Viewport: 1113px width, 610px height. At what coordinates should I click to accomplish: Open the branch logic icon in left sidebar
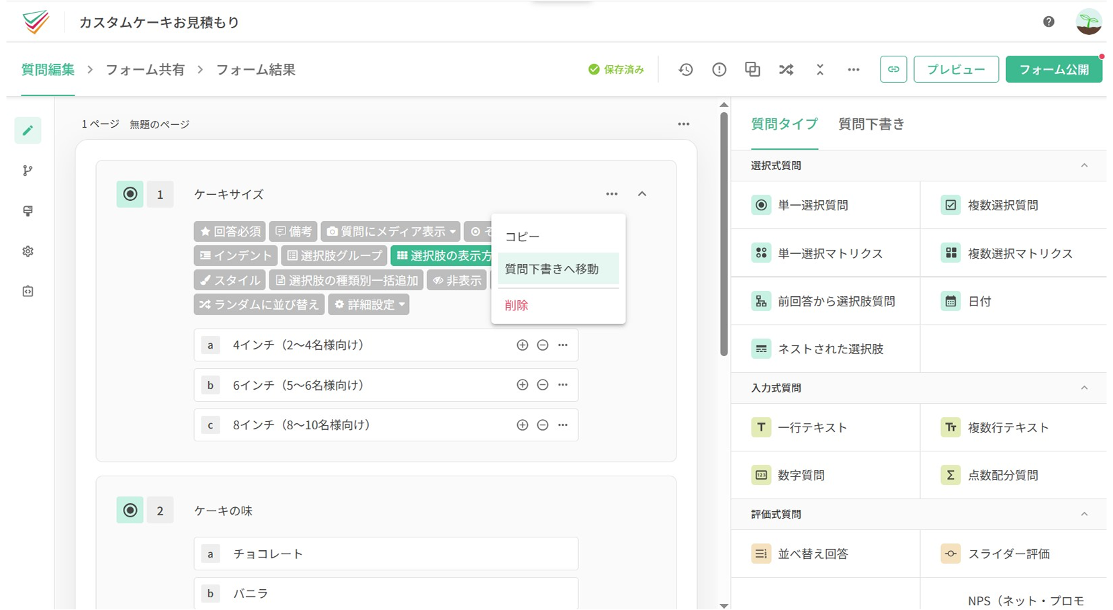[x=28, y=171]
